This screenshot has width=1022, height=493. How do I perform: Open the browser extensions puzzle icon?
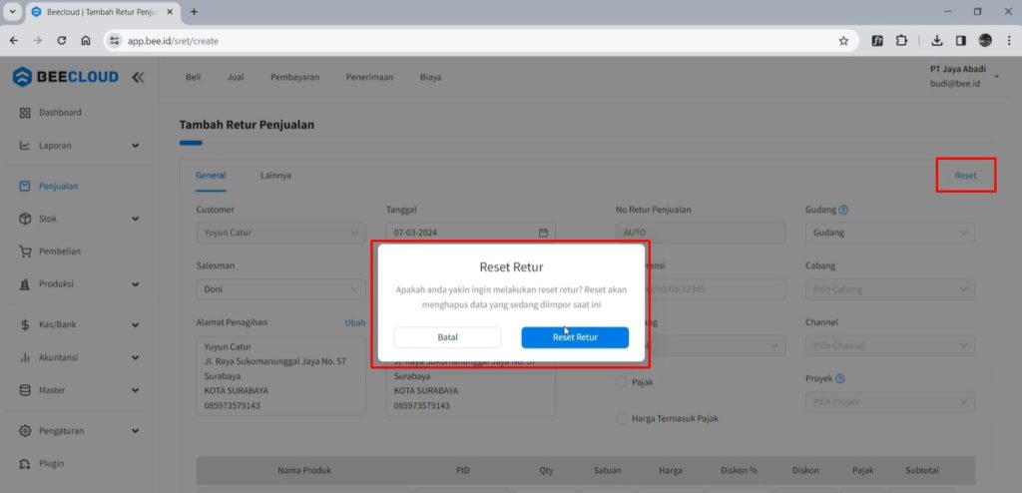click(901, 41)
